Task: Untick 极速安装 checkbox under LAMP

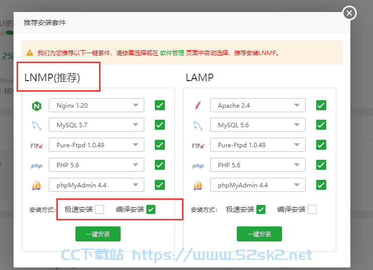Action: (x=261, y=209)
